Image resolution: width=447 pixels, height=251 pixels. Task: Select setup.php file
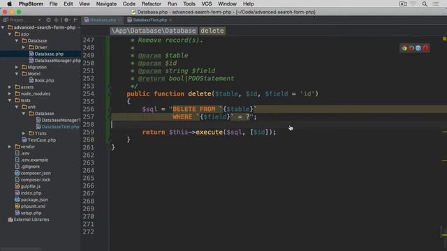31,213
